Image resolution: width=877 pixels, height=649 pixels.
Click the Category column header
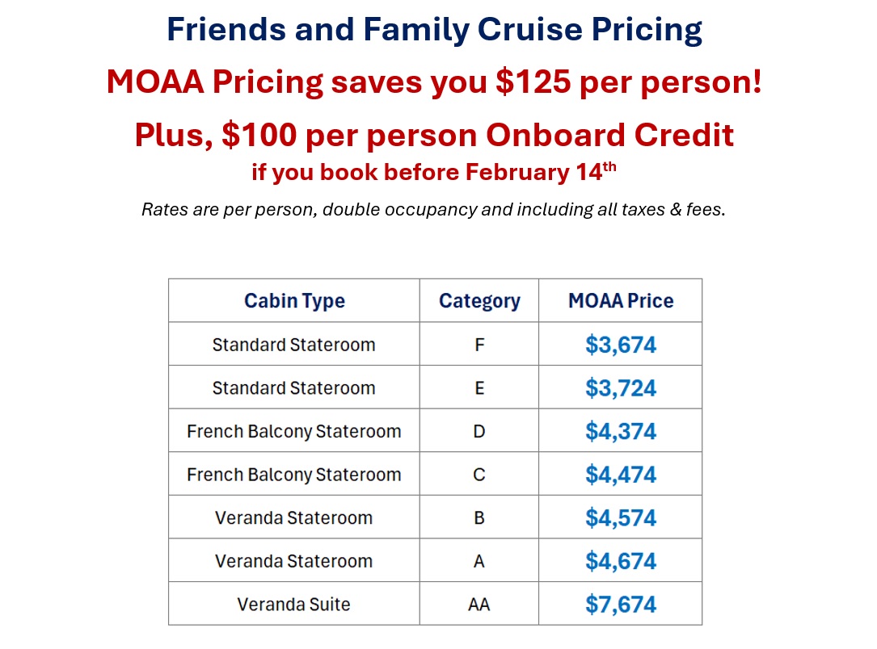(x=479, y=301)
